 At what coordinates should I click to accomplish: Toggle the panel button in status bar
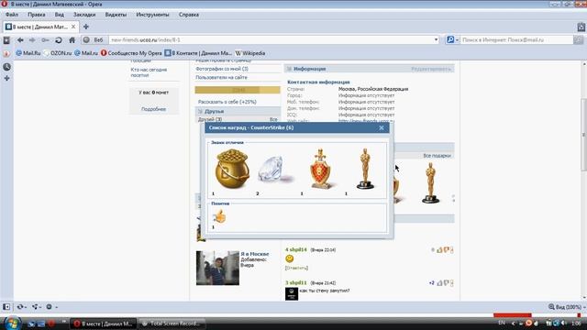click(x=6, y=307)
